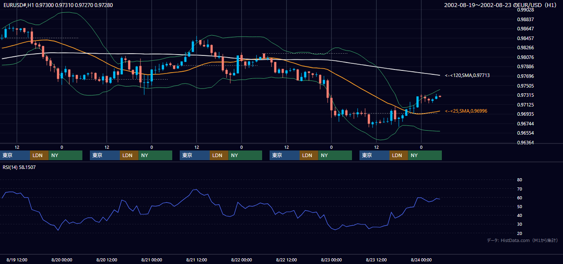563x264 pixels.
Task: Click the 0.96554 price tick
Action: (x=525, y=133)
